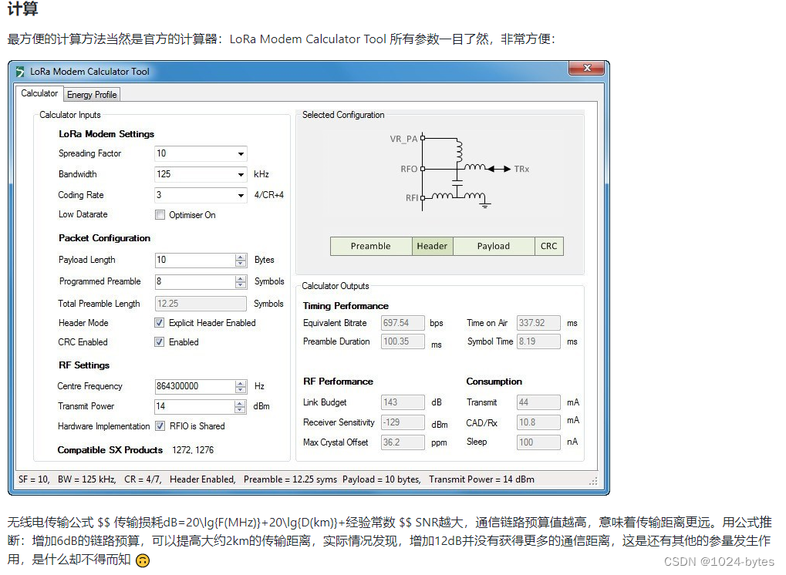786x575 pixels.
Task: Toggle the CRC Enabled checkbox
Action: point(160,342)
